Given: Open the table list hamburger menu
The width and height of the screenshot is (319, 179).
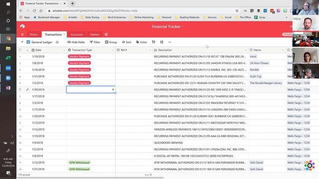Looking at the screenshot, I should coord(22,34).
